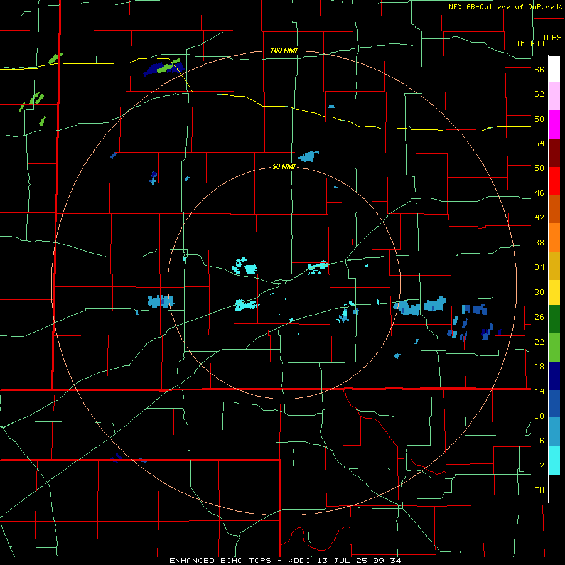Select the medium blue 14 kft swatch
The height and width of the screenshot is (565, 565).
(554, 404)
